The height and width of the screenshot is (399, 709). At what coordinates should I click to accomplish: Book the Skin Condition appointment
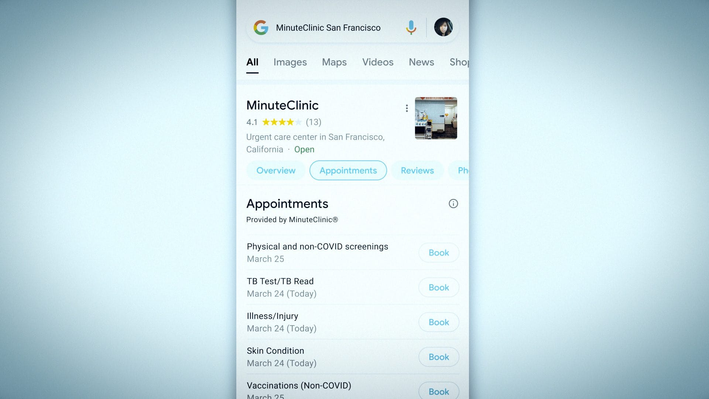[438, 357]
